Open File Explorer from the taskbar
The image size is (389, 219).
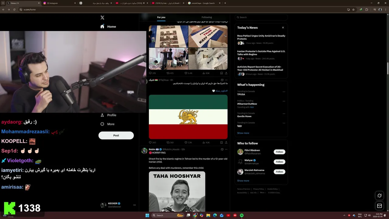[208, 215]
